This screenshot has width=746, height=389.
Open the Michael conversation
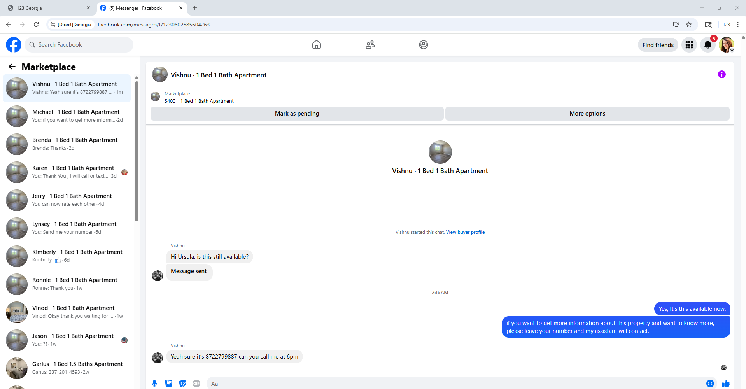(67, 116)
